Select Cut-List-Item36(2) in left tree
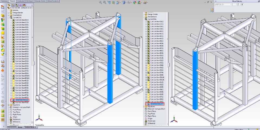The width and height of the screenshot is (260, 130). 22,20
